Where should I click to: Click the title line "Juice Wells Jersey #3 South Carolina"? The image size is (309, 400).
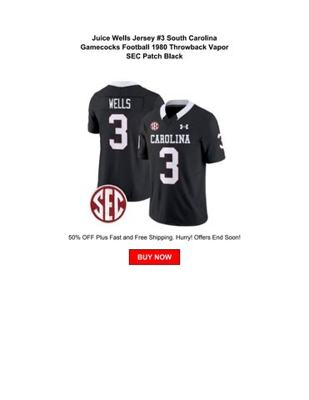(154, 37)
